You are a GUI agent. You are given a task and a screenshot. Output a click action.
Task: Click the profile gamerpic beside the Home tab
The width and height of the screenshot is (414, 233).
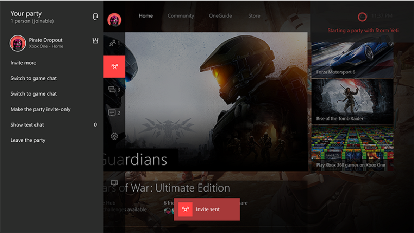coord(114,20)
